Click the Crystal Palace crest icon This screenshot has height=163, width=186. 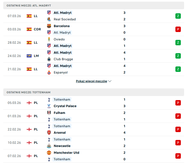49,106
